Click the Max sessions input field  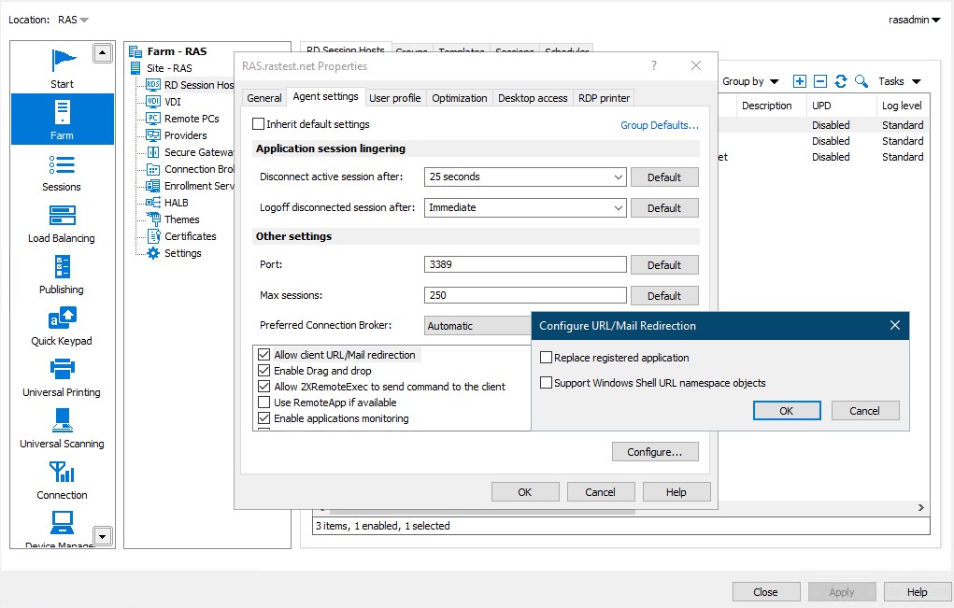coord(524,295)
